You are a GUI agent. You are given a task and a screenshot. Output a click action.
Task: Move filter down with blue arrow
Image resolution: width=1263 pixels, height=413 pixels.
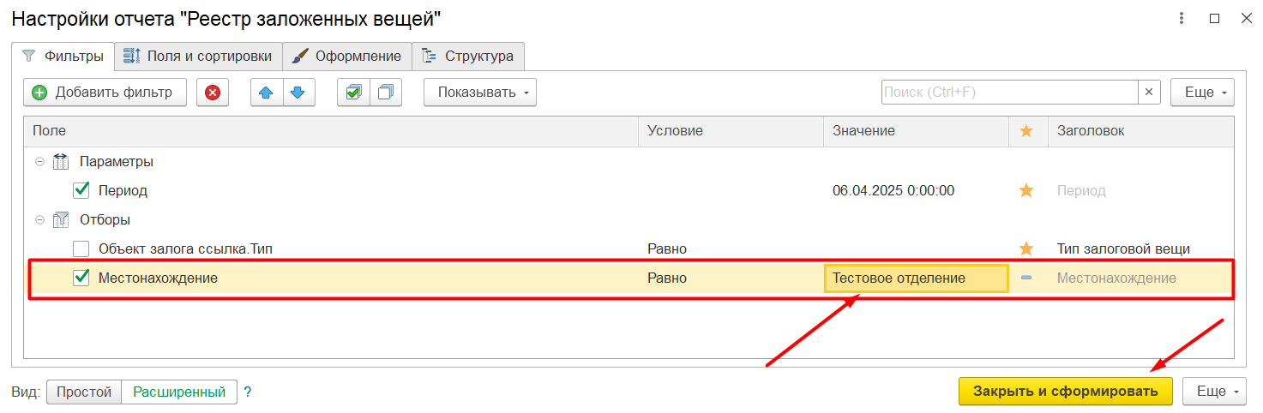[298, 93]
